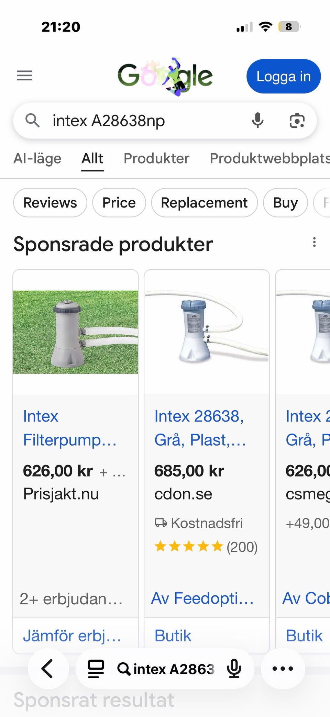Open the three-dot menu beside Sponsrade produkter
This screenshot has width=330, height=717.
314,243
